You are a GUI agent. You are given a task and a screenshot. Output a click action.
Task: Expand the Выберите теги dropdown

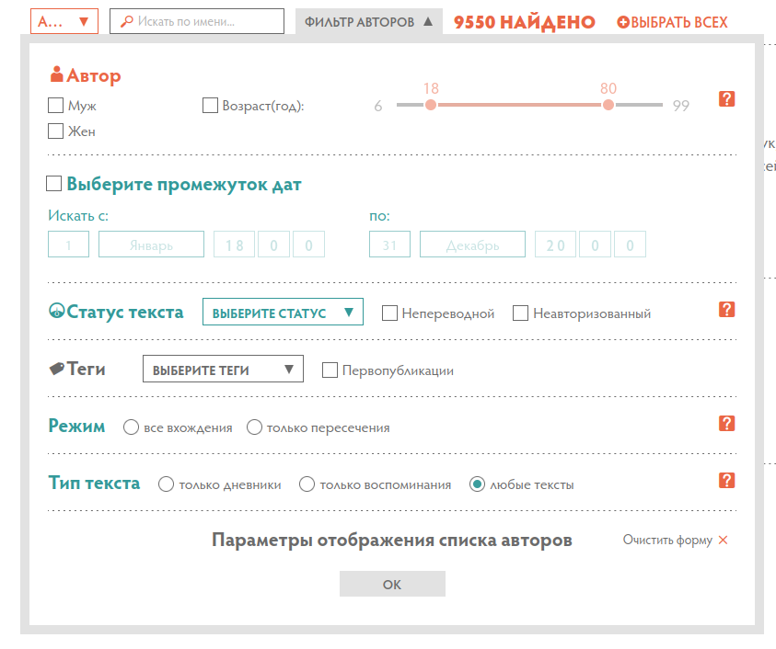[x=223, y=370]
